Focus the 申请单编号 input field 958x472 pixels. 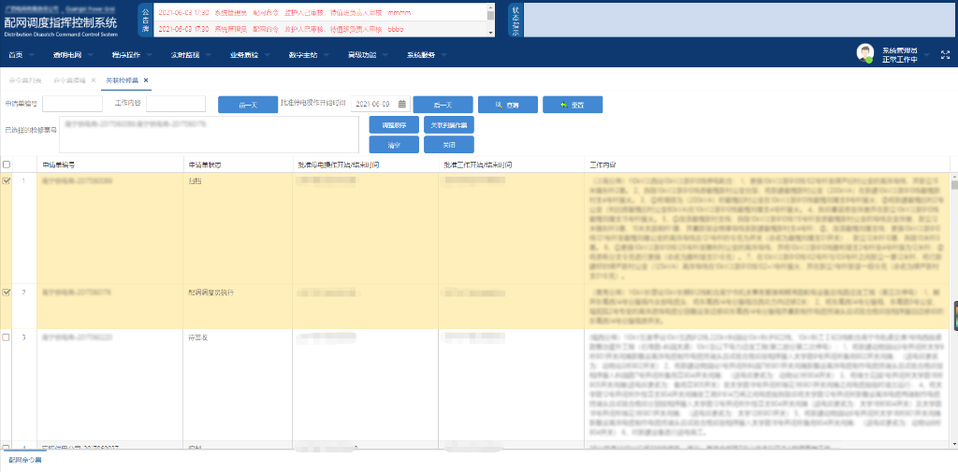click(x=72, y=104)
